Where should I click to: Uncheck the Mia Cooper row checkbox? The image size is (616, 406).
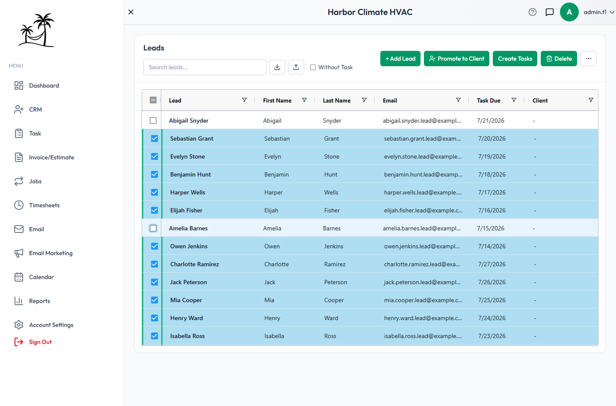(x=154, y=300)
